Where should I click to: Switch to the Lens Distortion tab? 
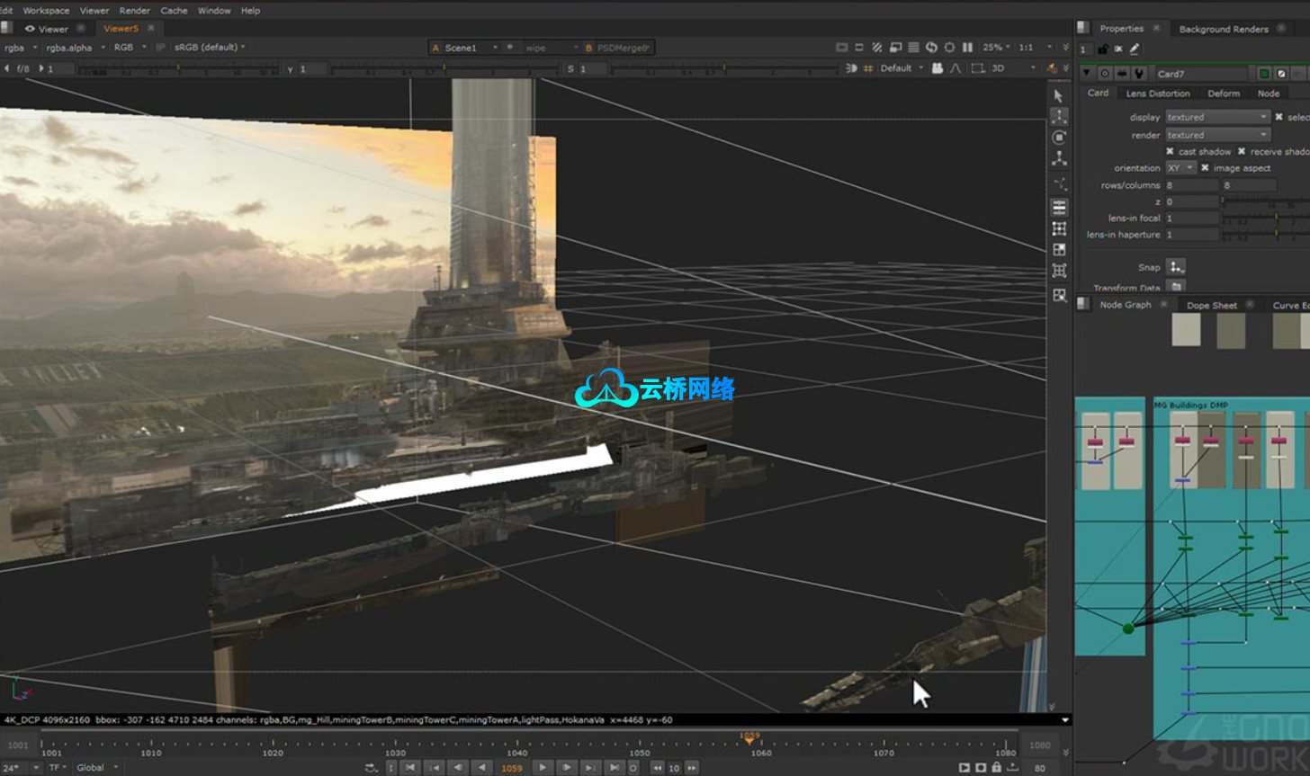point(1157,94)
